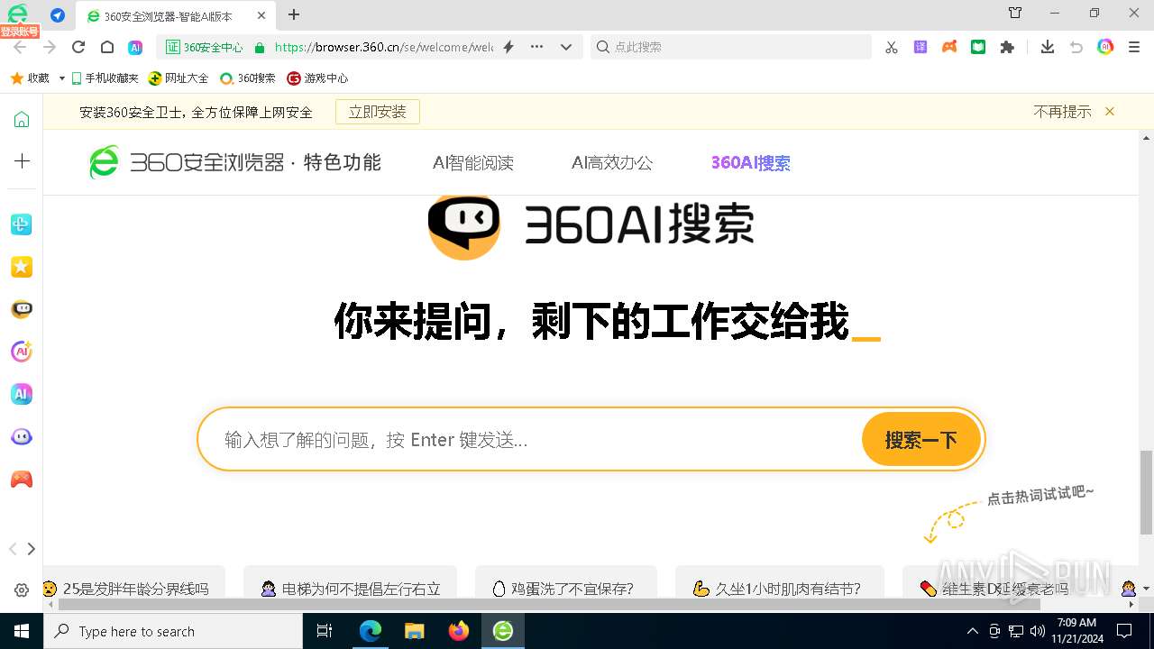The width and height of the screenshot is (1154, 649).
Task: Open the blue AI sidebar icon
Action: [x=22, y=394]
